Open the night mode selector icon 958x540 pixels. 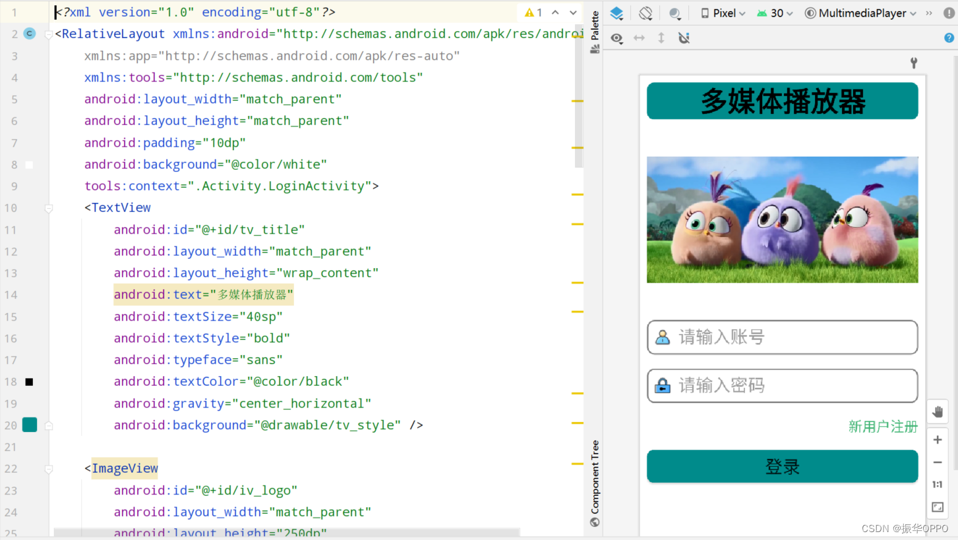(675, 13)
